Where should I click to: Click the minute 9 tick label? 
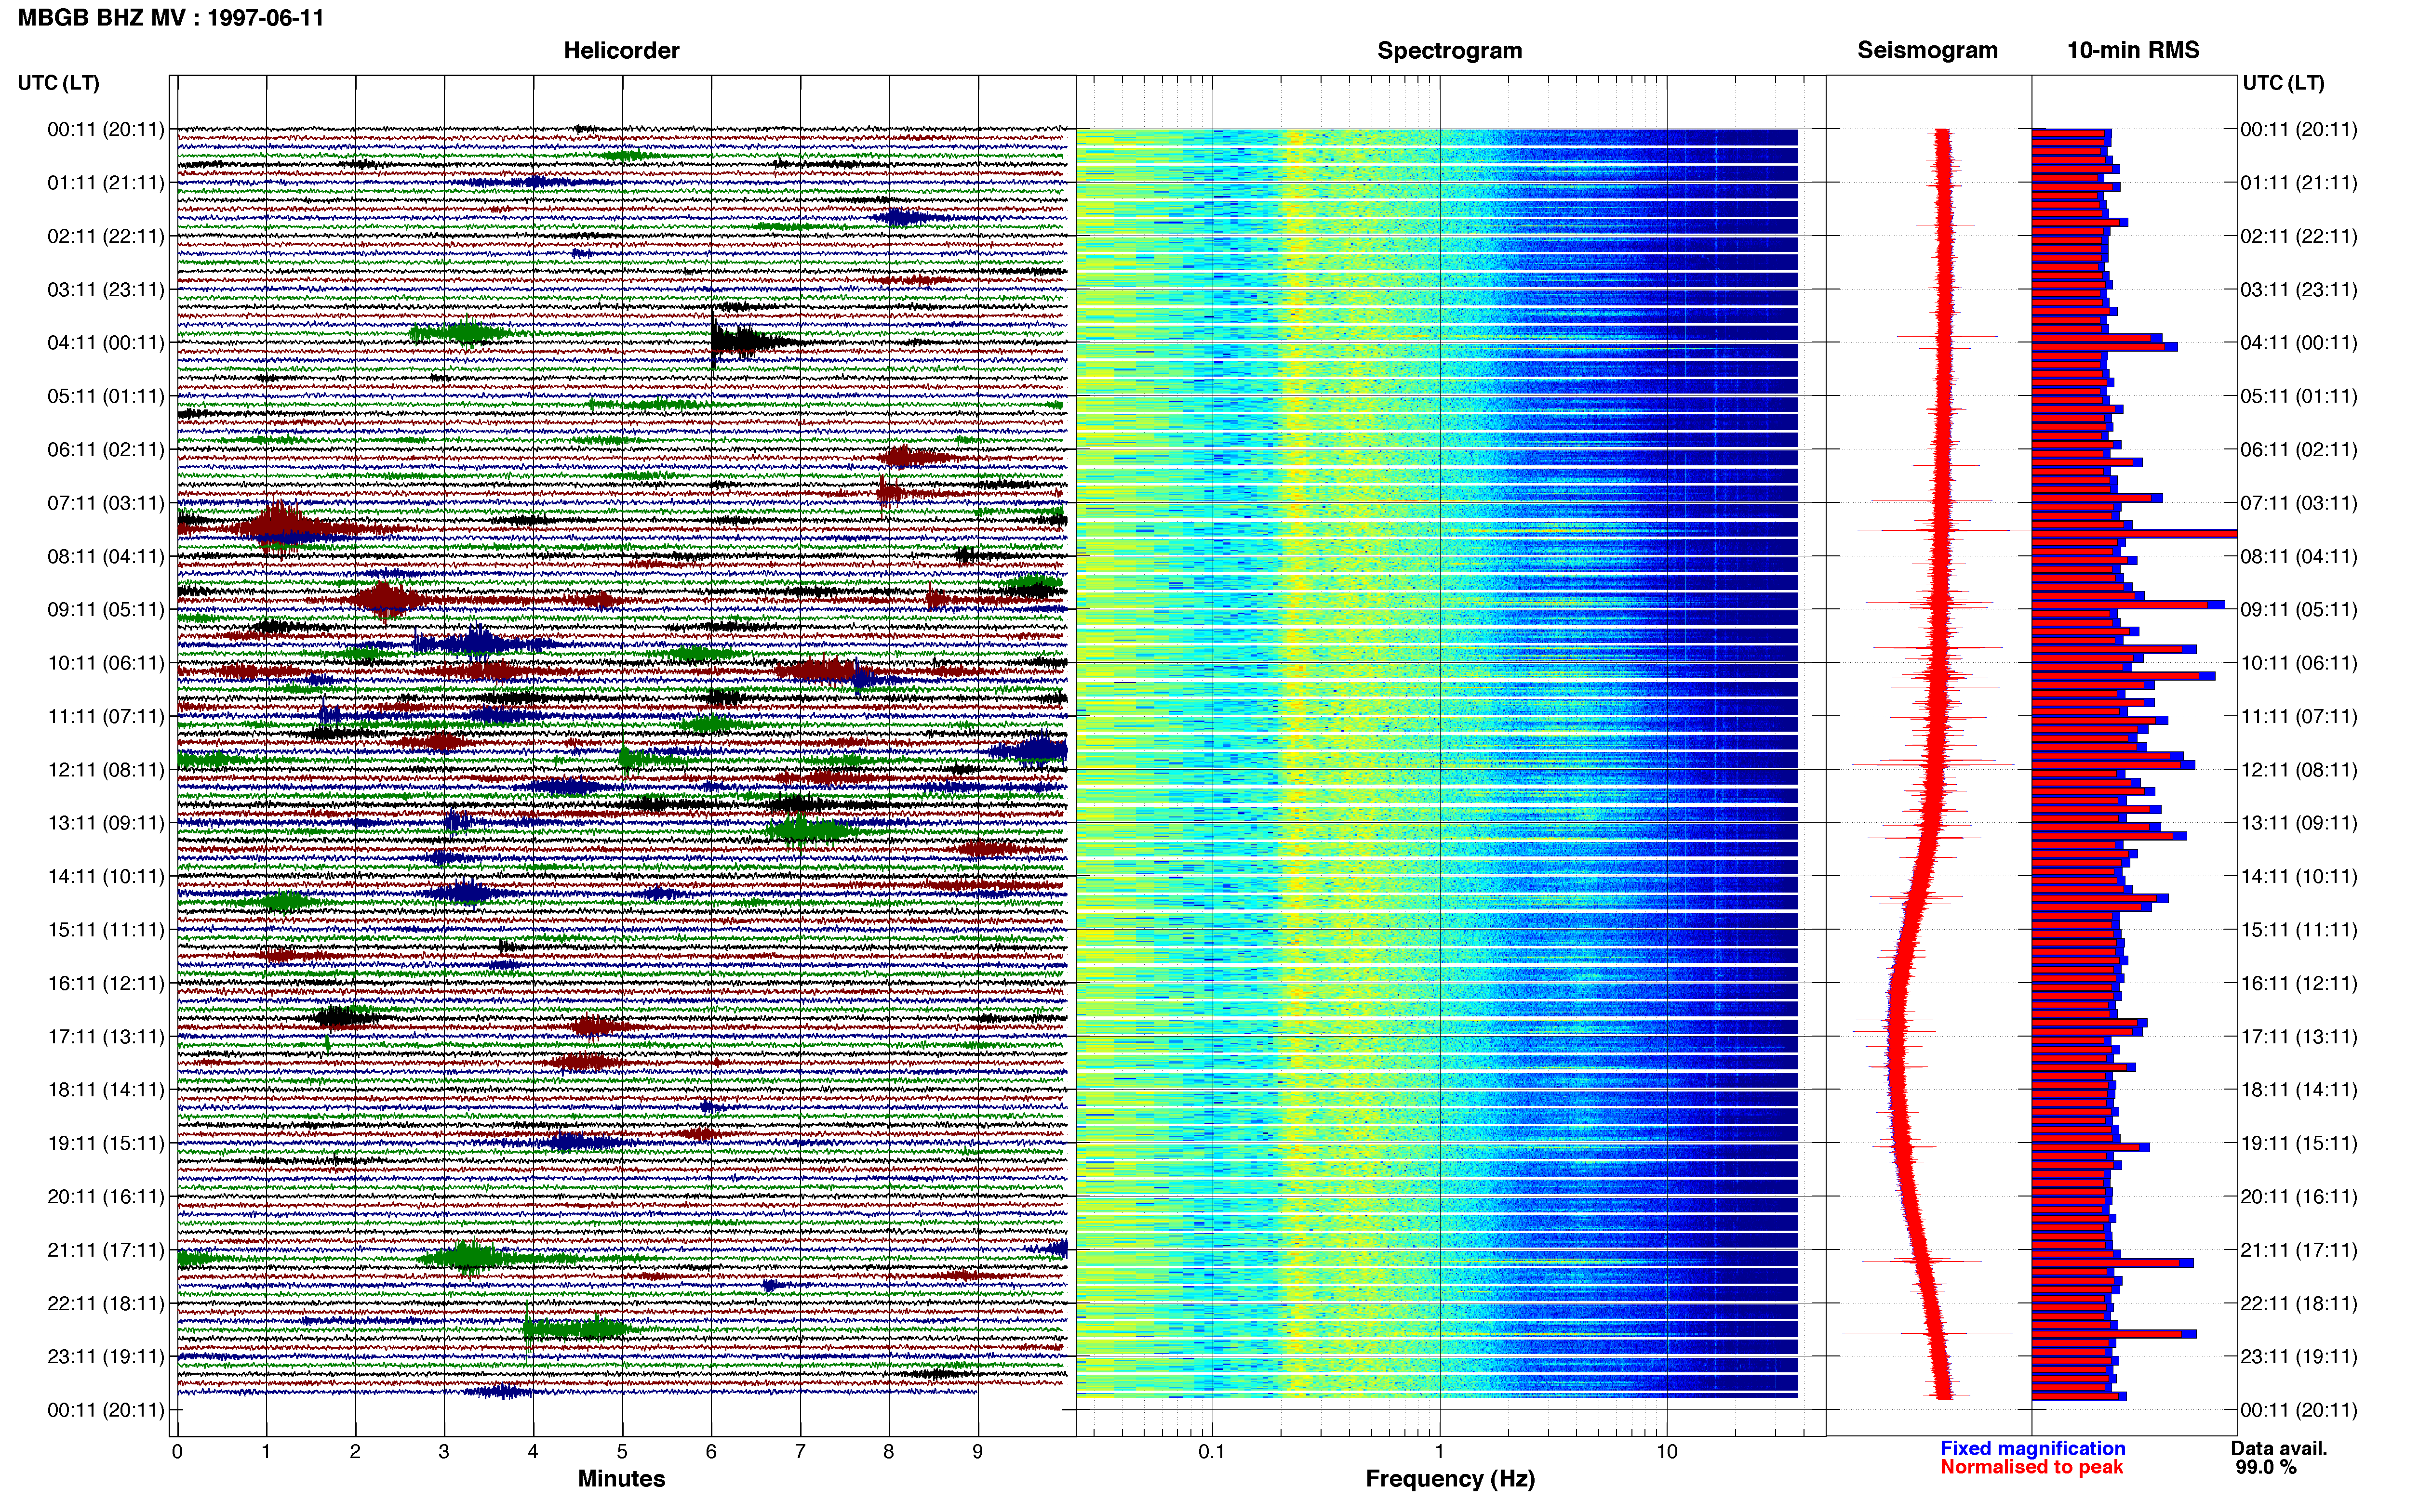(x=977, y=1452)
